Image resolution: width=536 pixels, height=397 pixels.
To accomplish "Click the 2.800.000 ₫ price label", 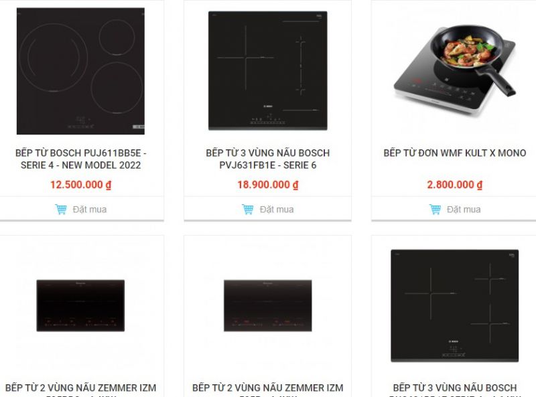I will [x=455, y=185].
